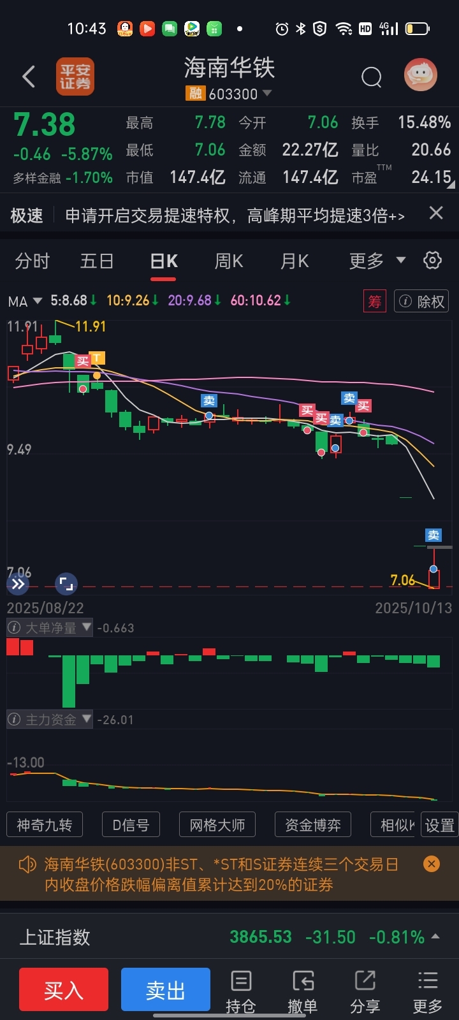This screenshot has height=1020, width=459.
Task: Tap the 卖 marker near 7.06 candle
Action: point(433,535)
